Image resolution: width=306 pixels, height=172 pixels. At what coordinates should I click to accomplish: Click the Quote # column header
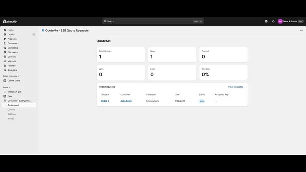pyautogui.click(x=105, y=94)
